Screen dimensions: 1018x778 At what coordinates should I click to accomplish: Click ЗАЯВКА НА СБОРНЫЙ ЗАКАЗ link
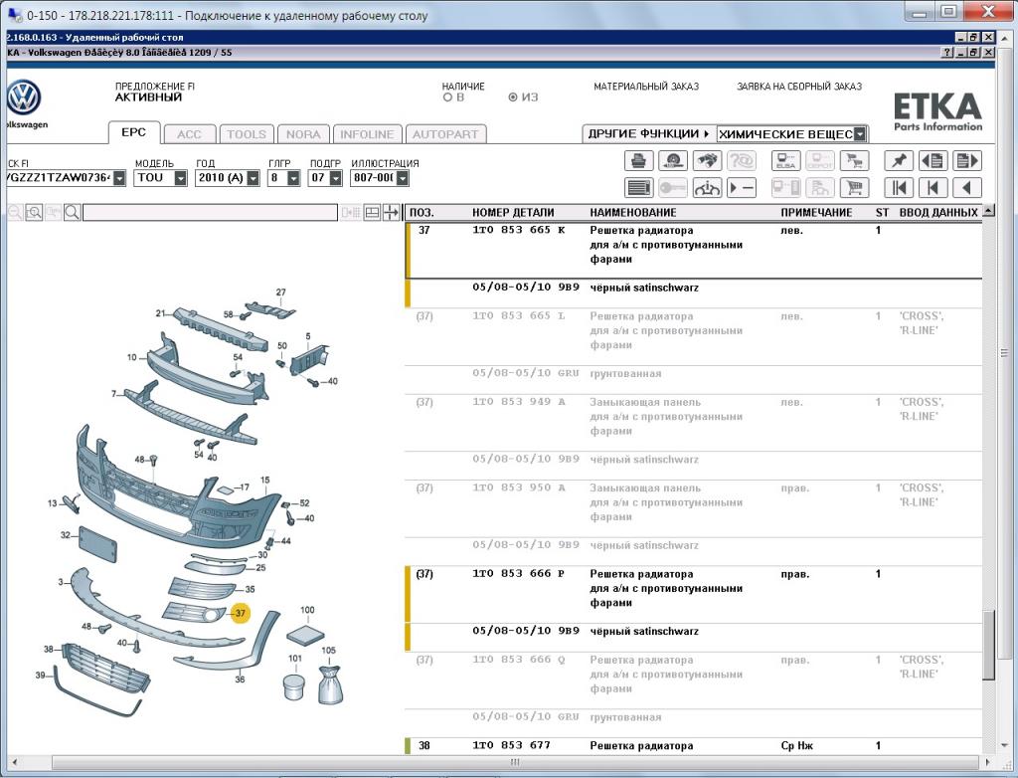(x=799, y=87)
